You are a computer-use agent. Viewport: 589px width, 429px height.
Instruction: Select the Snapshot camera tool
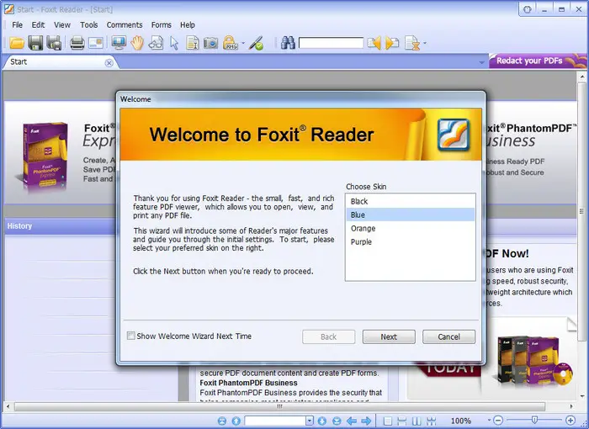pos(210,43)
